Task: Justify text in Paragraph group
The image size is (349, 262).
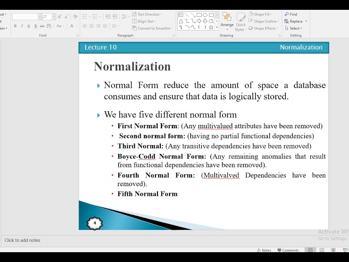Action: click(x=105, y=26)
